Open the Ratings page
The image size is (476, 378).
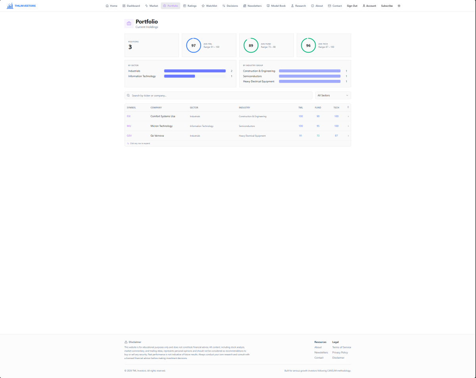[190, 6]
